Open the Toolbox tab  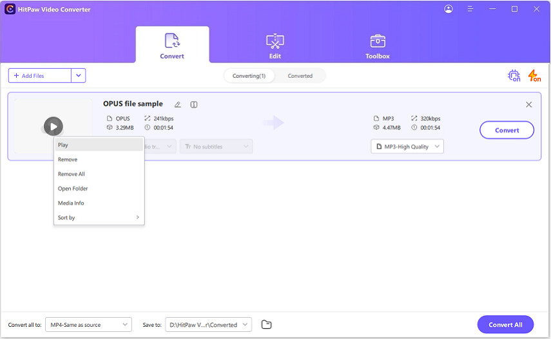(x=378, y=46)
